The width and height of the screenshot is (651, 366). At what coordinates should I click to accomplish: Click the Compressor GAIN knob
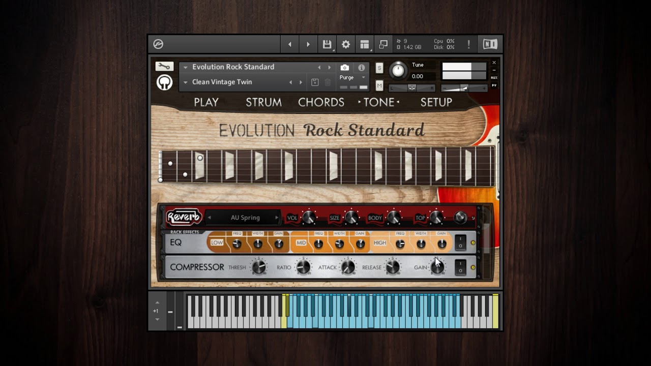[437, 267]
